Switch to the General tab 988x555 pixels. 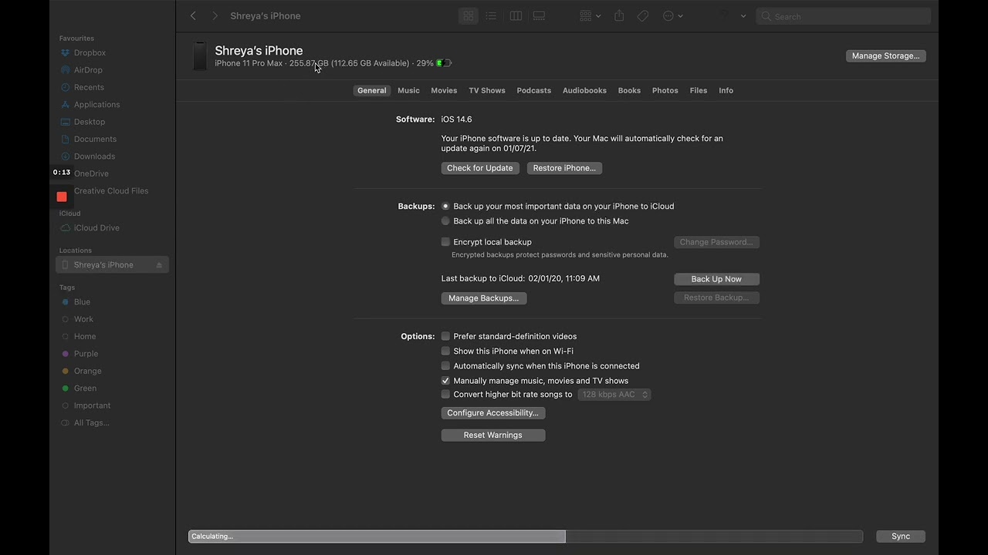371,90
